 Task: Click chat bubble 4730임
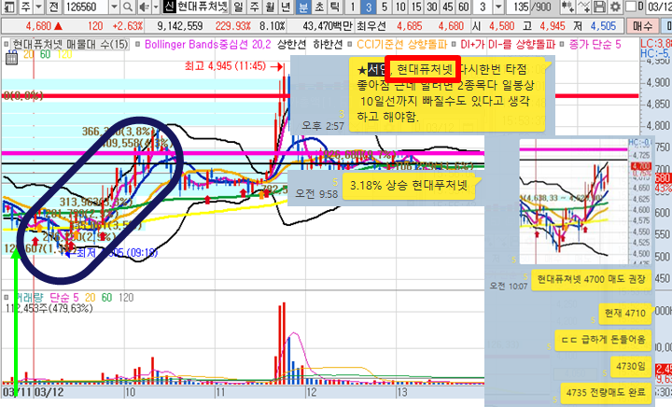630,366
